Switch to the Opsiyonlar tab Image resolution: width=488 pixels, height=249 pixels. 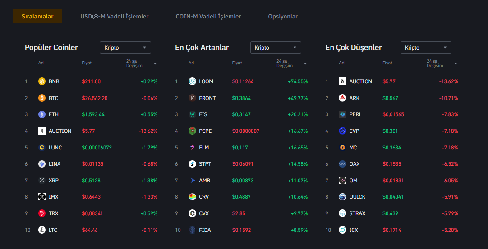pyautogui.click(x=283, y=17)
